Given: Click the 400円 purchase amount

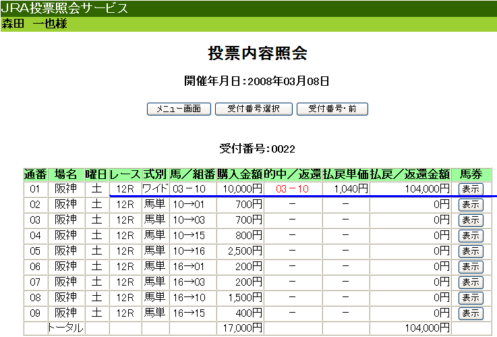Looking at the screenshot, I should (249, 313).
